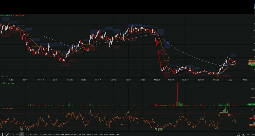The width and height of the screenshot is (255, 136).
Task: Open the indicators chart icon
Action: (x=239, y=134)
